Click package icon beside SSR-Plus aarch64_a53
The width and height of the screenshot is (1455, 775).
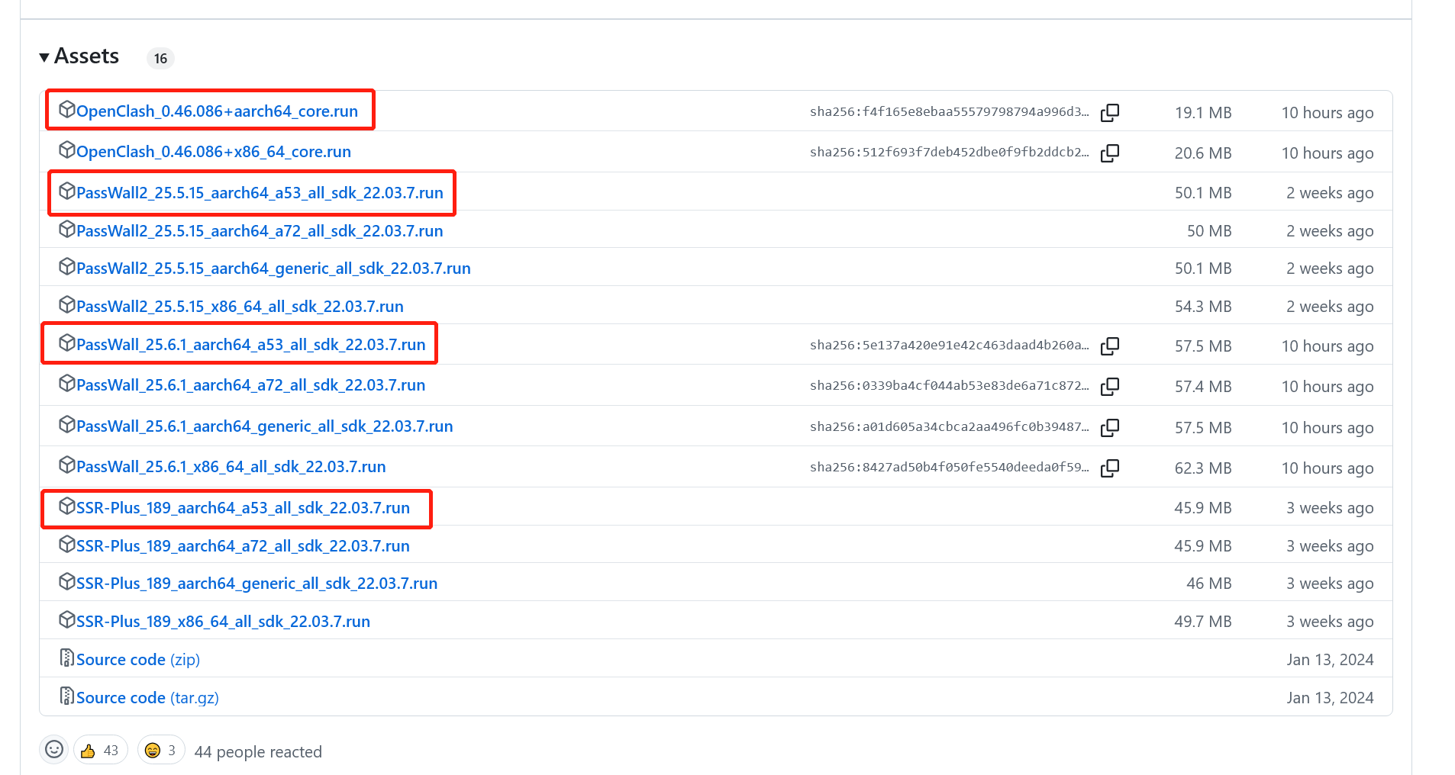pyautogui.click(x=67, y=506)
